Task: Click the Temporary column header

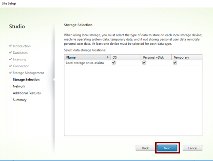Action: coord(187,57)
